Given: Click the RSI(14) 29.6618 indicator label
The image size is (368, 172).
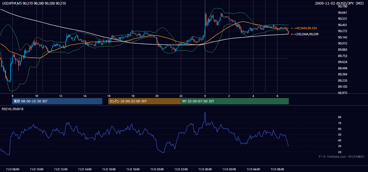Looking at the screenshot, I should pyautogui.click(x=13, y=109).
